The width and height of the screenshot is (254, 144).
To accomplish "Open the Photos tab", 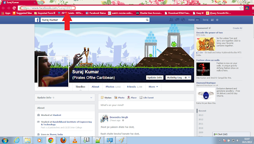I will click(113, 86).
